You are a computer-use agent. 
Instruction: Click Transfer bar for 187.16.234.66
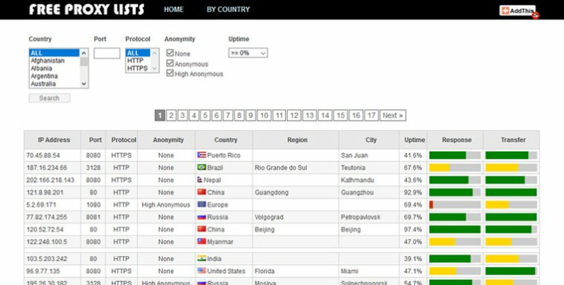click(x=511, y=167)
